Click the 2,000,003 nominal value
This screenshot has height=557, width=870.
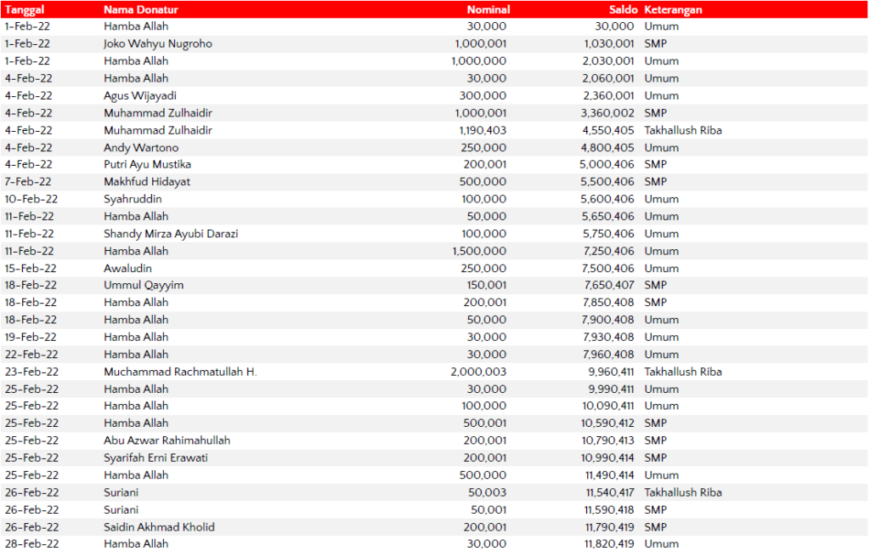click(478, 372)
